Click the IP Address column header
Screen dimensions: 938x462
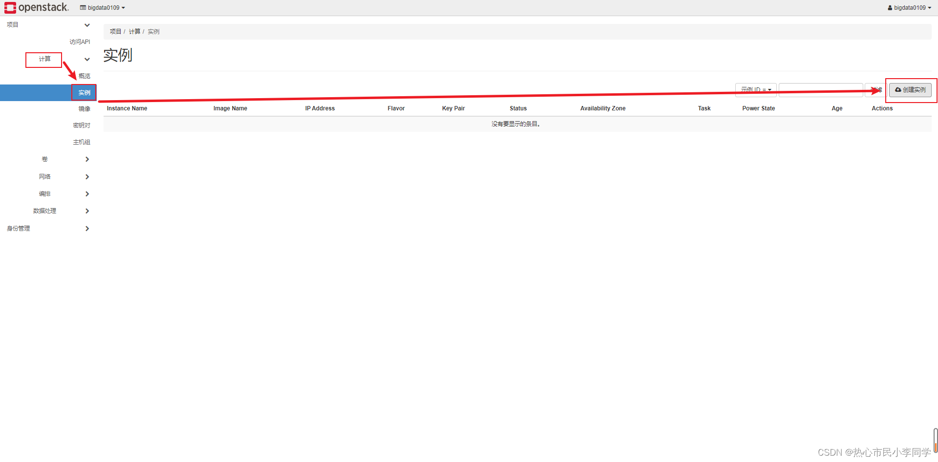[320, 108]
